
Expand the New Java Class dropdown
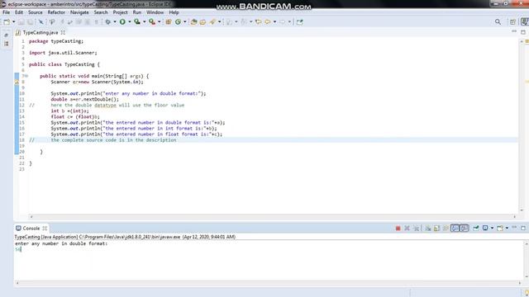(x=185, y=22)
